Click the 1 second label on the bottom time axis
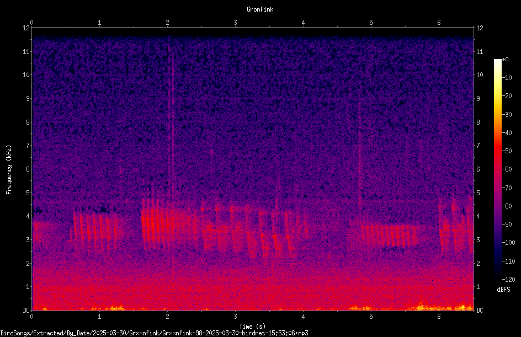521x337 pixels. 99,317
